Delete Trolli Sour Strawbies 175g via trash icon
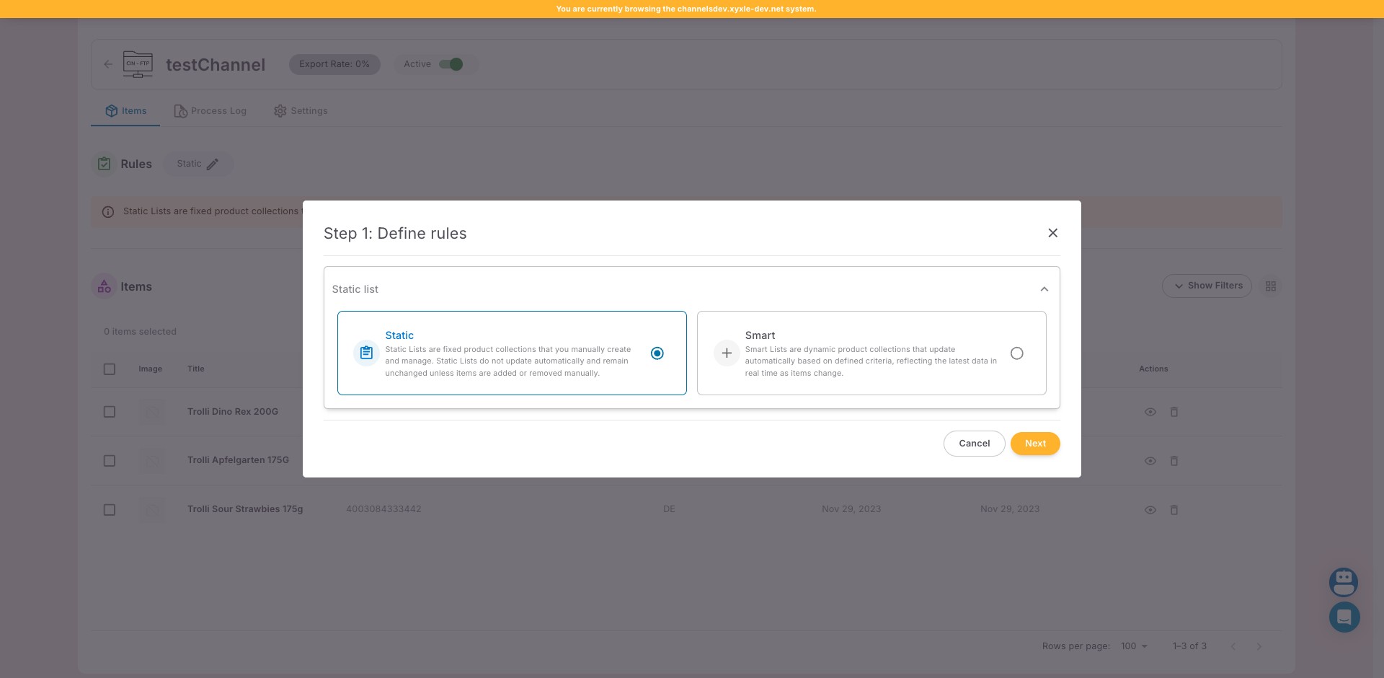Screen dimensions: 1384x678 click(x=1174, y=509)
